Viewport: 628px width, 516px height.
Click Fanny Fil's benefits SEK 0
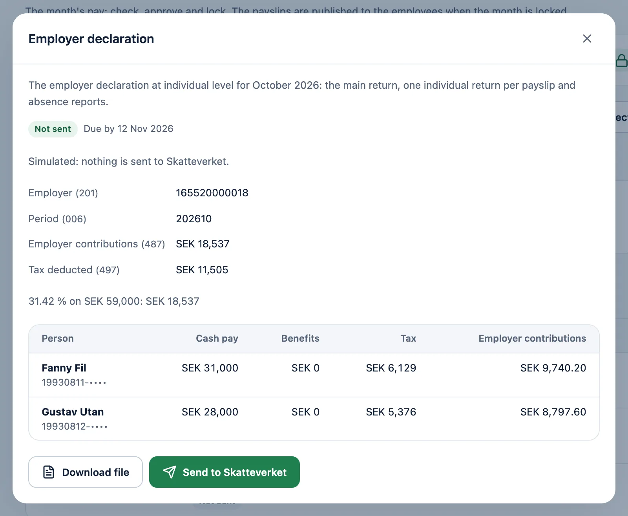point(305,368)
